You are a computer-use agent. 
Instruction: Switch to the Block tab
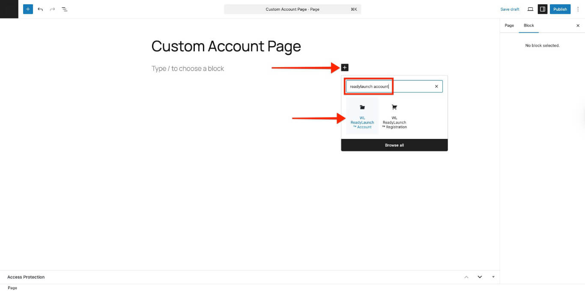[529, 26]
